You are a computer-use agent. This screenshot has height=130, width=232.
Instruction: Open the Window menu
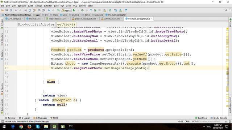pos(82,6)
